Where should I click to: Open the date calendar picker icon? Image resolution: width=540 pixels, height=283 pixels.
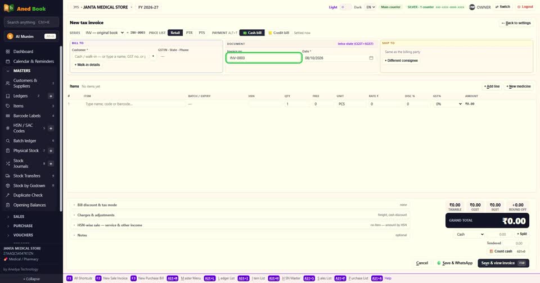click(371, 58)
